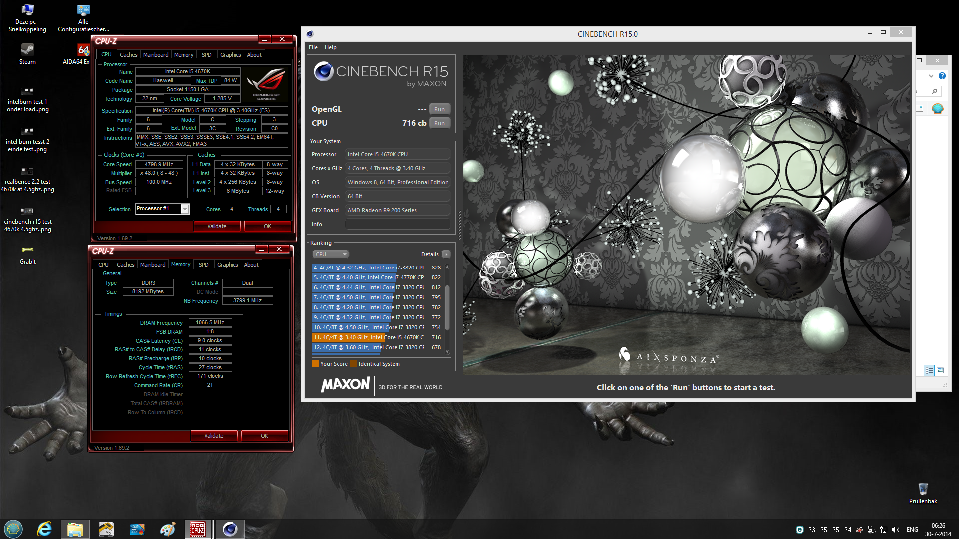Click the Cinebench ranking list scrollbar

(447, 308)
